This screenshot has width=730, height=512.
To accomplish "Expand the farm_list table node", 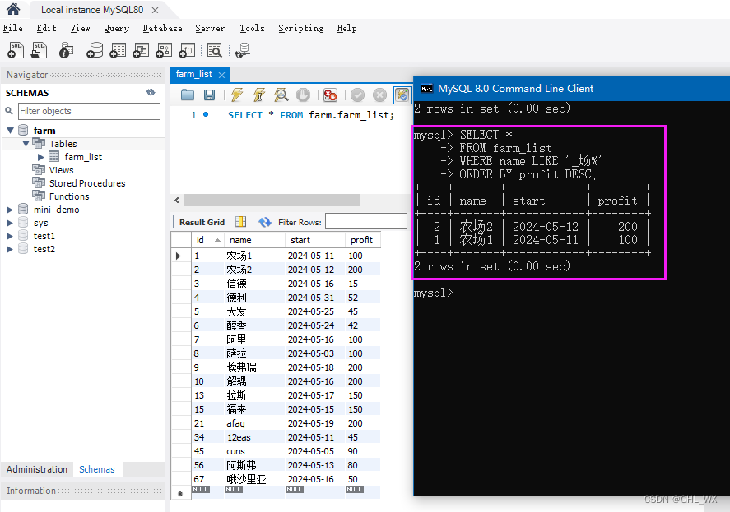I will point(41,157).
